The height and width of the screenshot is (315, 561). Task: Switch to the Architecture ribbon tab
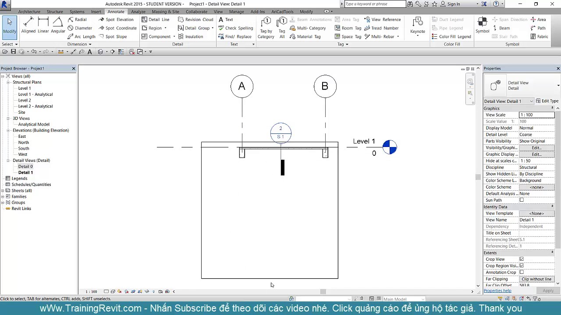click(x=29, y=12)
